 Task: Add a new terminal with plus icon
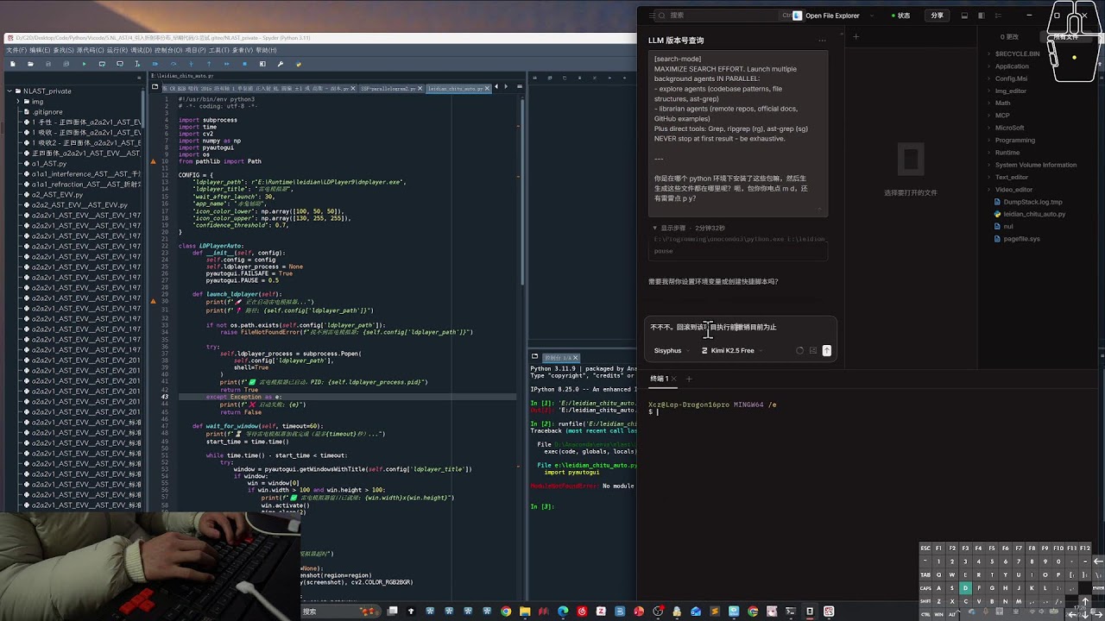click(689, 379)
